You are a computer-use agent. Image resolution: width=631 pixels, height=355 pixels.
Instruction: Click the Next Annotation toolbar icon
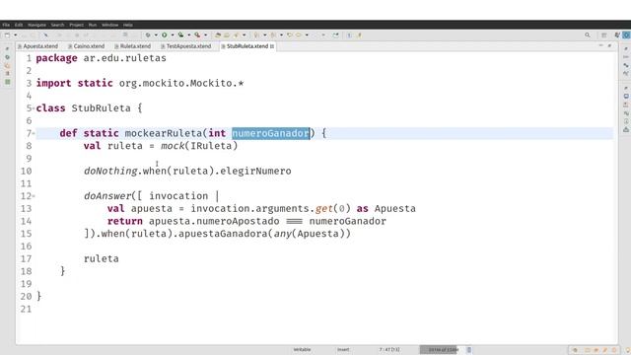pyautogui.click(x=256, y=35)
